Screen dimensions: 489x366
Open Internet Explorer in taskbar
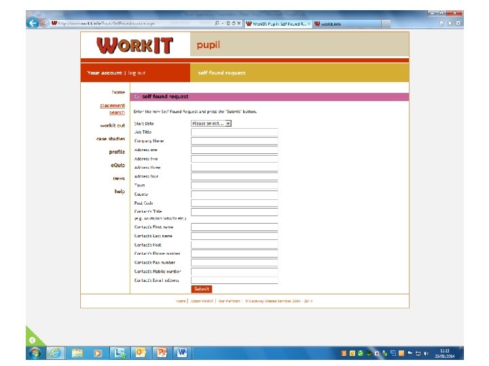(x=56, y=353)
